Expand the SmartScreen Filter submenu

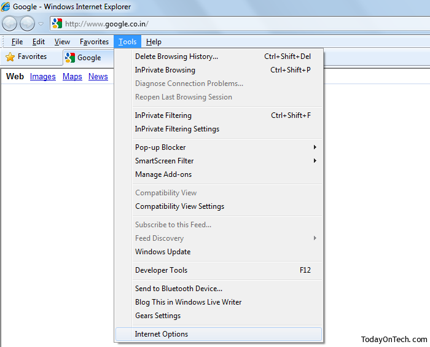[219, 161]
